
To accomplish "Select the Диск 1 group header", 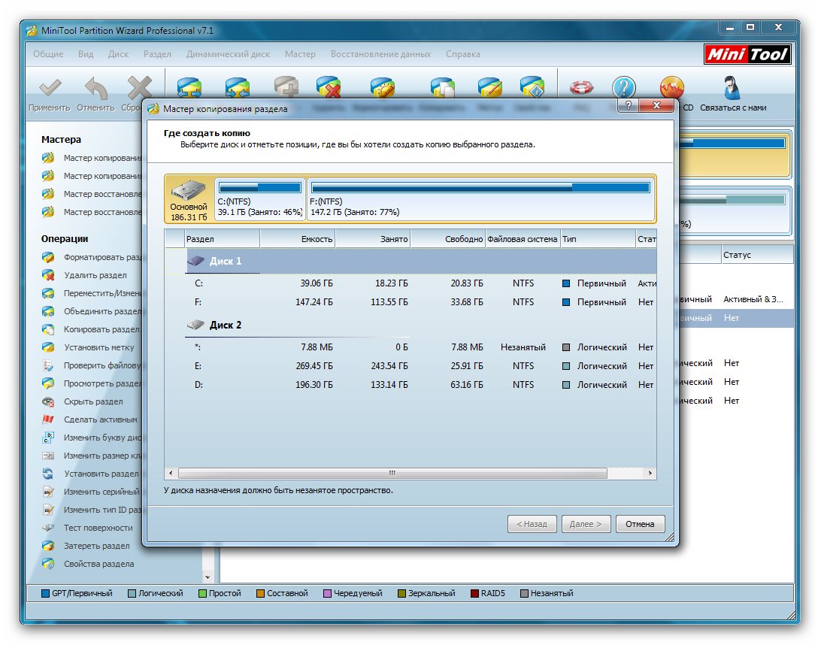I will 226,261.
